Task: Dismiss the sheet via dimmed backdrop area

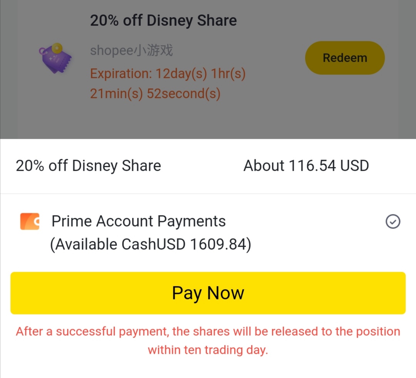Action: [x=208, y=119]
